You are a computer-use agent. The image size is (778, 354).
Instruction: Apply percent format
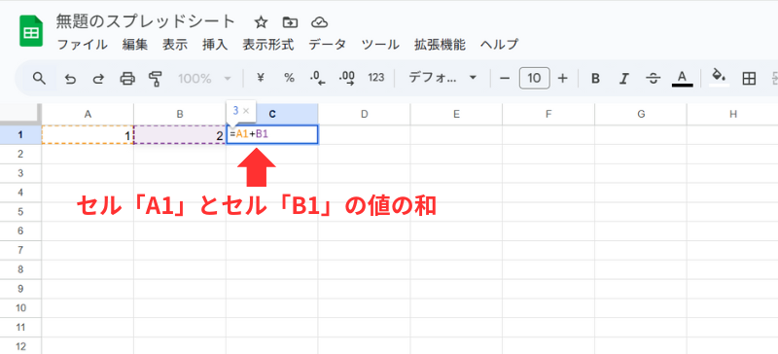[x=289, y=78]
